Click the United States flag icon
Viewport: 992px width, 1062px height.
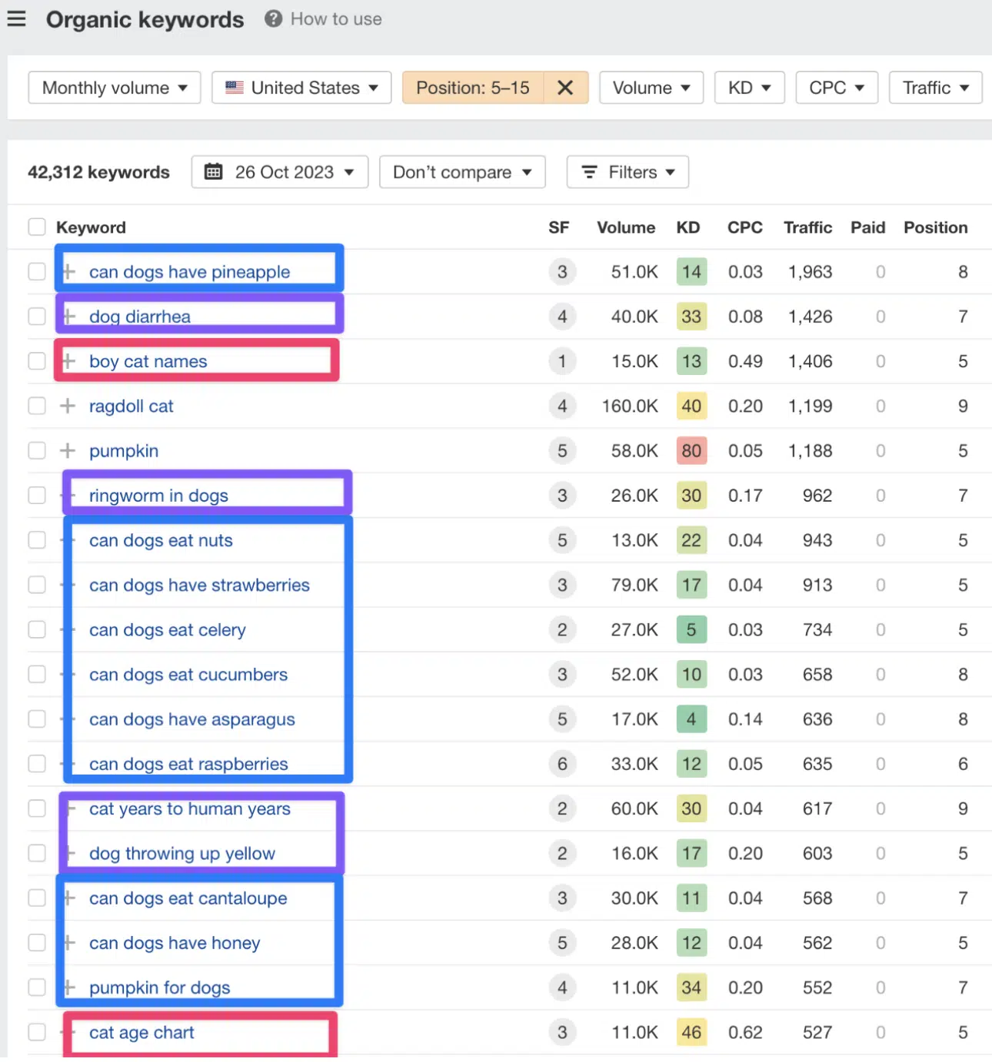click(235, 88)
